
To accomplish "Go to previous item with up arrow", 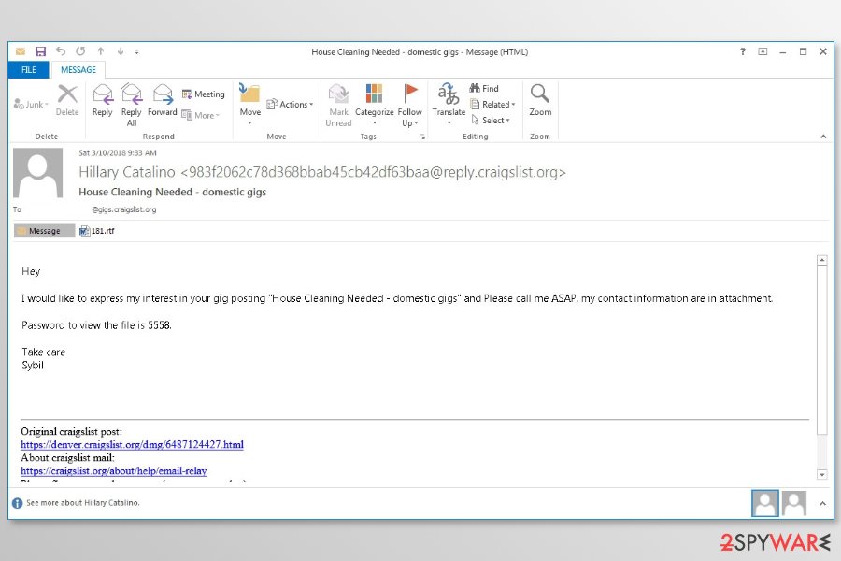I will 101,51.
